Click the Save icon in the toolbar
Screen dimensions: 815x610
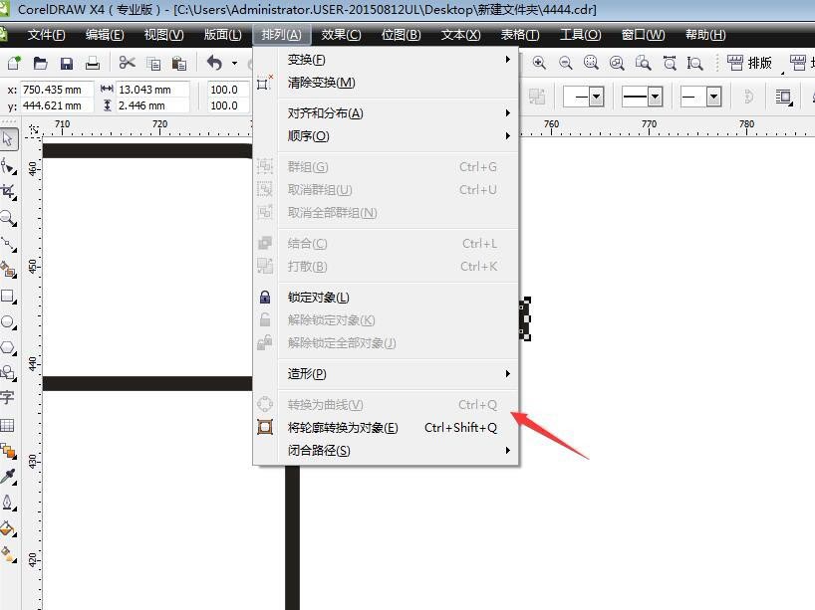point(67,64)
